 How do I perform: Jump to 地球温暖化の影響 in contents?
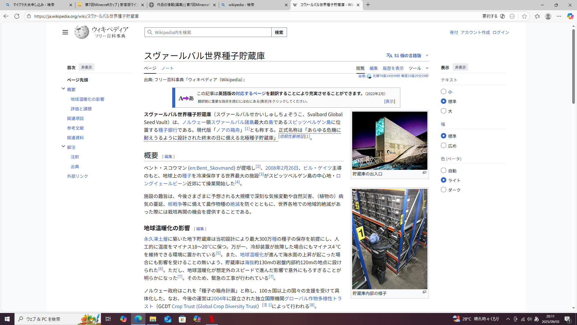pos(87,99)
